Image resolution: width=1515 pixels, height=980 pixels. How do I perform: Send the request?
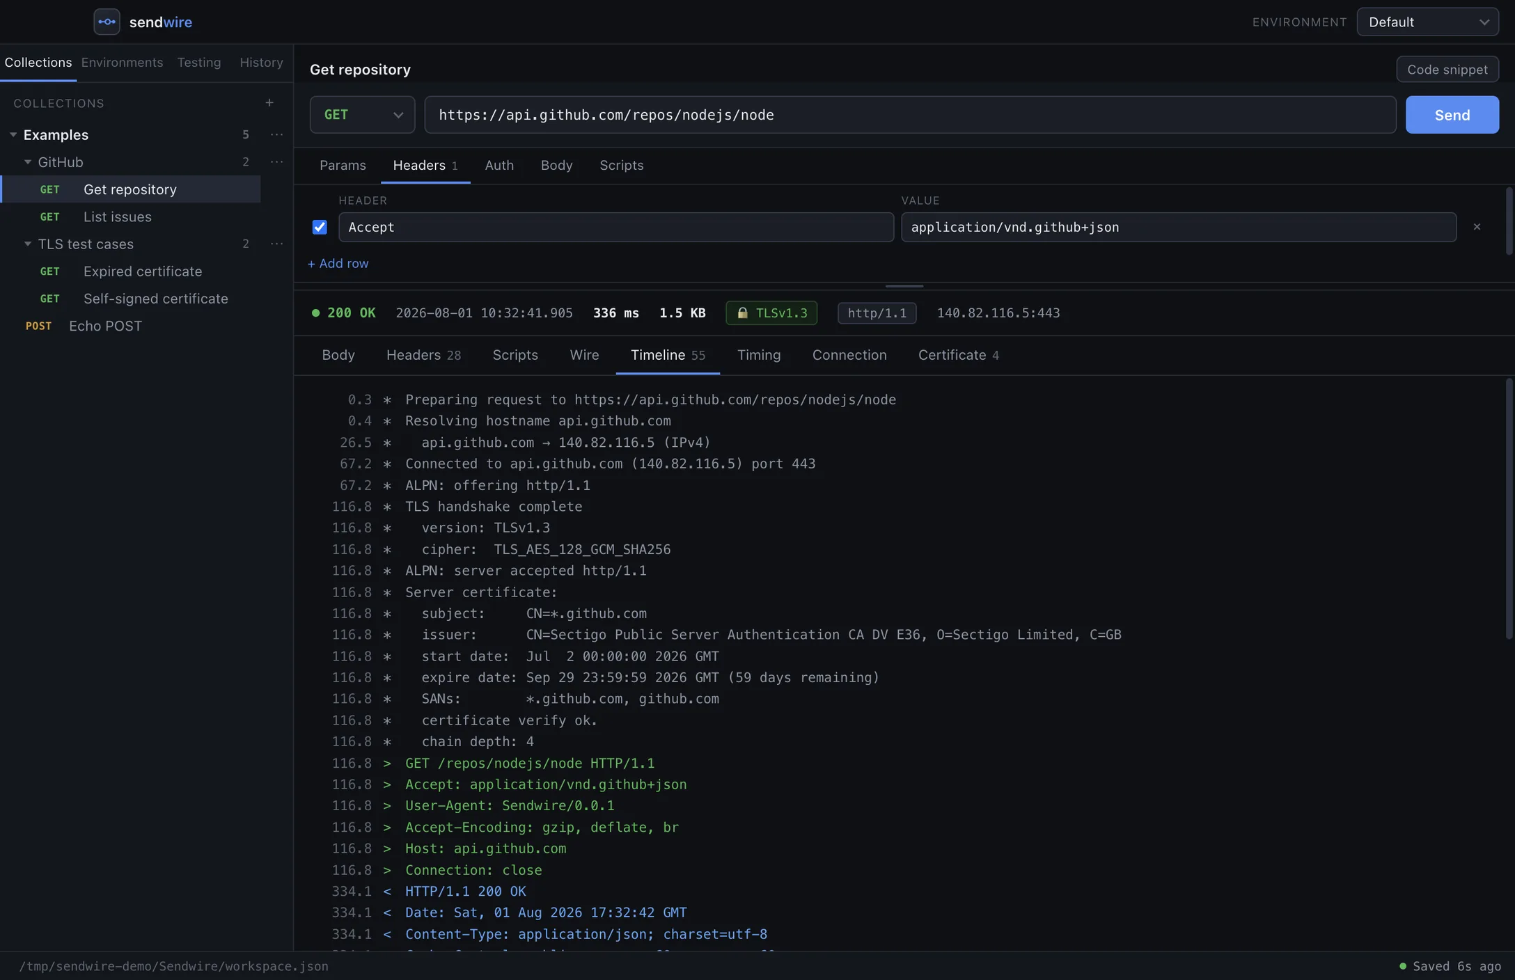(x=1452, y=115)
